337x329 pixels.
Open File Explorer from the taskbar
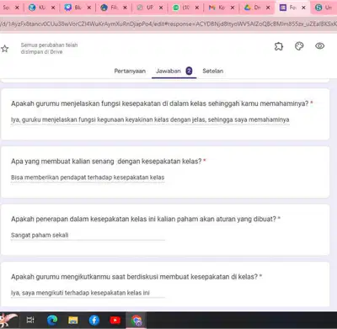tap(73, 320)
